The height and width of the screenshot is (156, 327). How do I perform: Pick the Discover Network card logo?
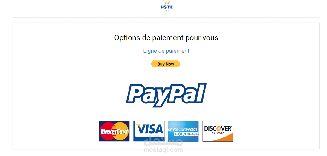pos(218,131)
